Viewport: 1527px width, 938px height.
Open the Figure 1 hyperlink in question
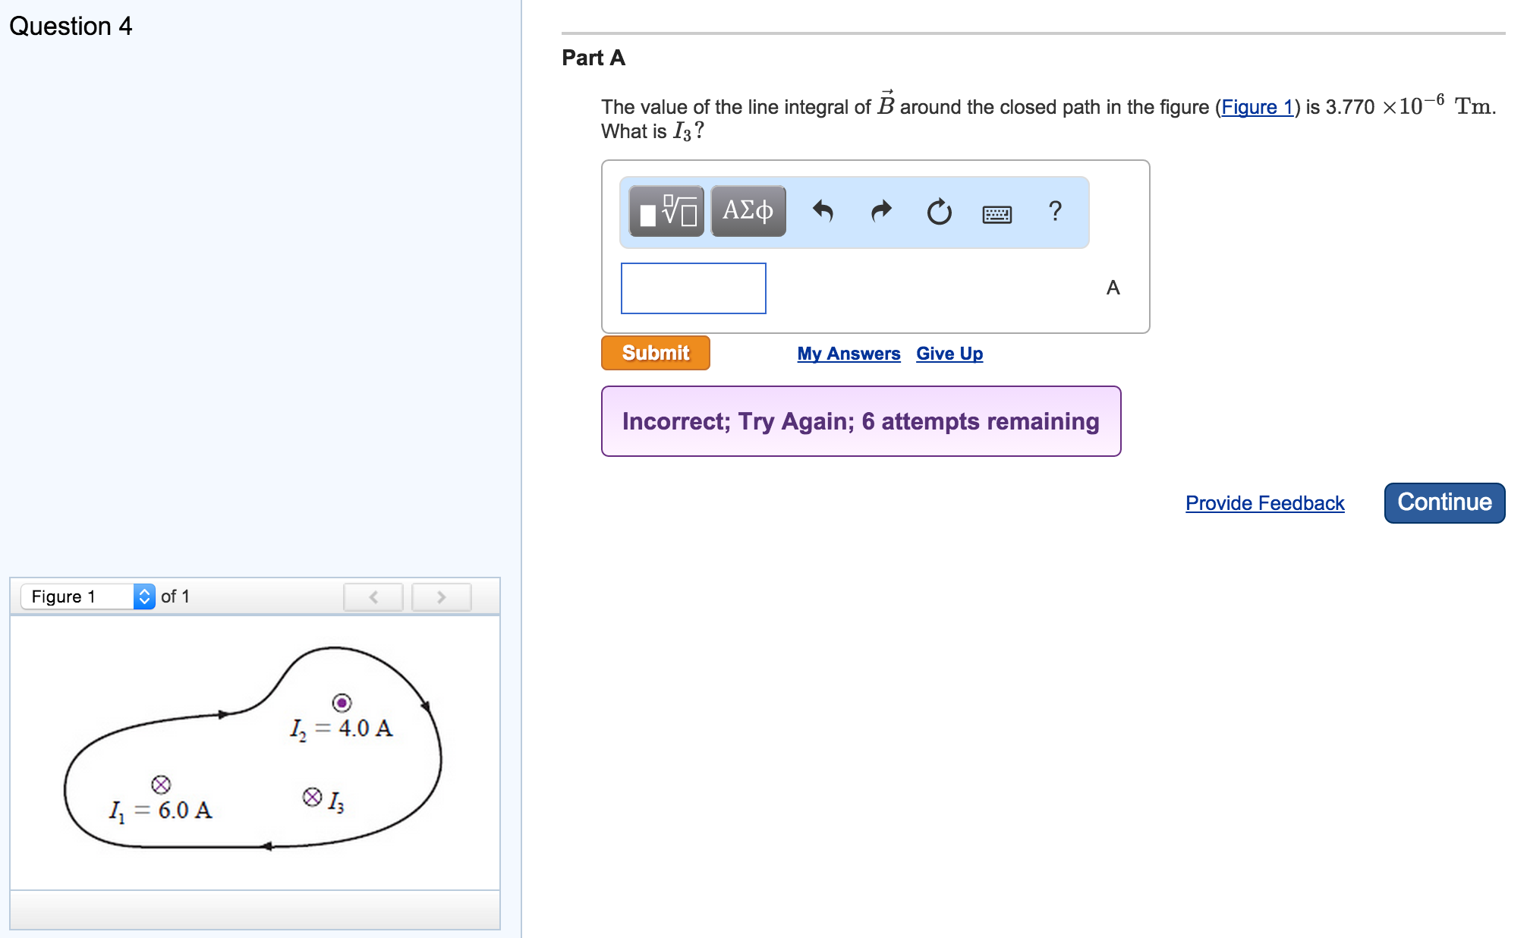[x=1256, y=107]
